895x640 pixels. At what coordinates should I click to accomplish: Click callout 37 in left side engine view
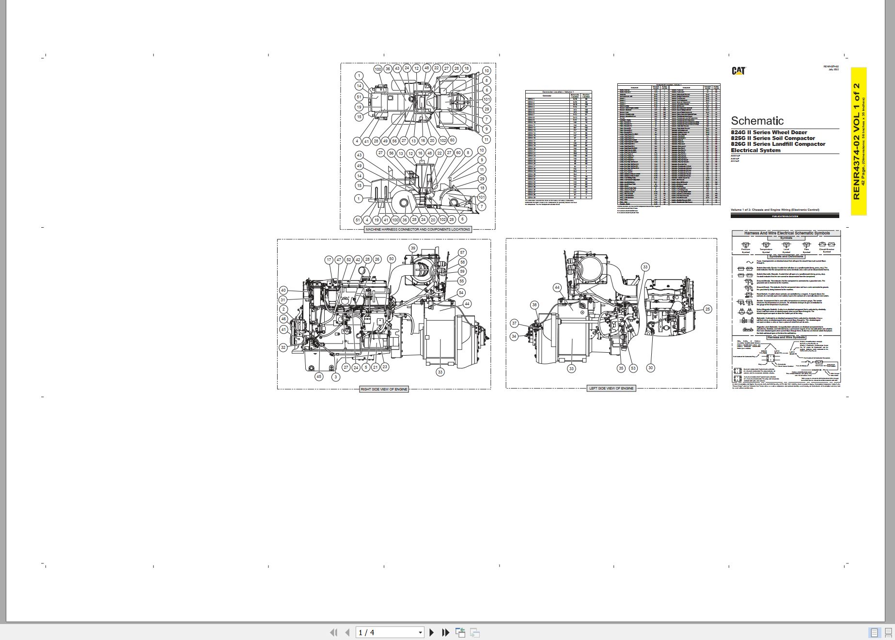(x=515, y=323)
